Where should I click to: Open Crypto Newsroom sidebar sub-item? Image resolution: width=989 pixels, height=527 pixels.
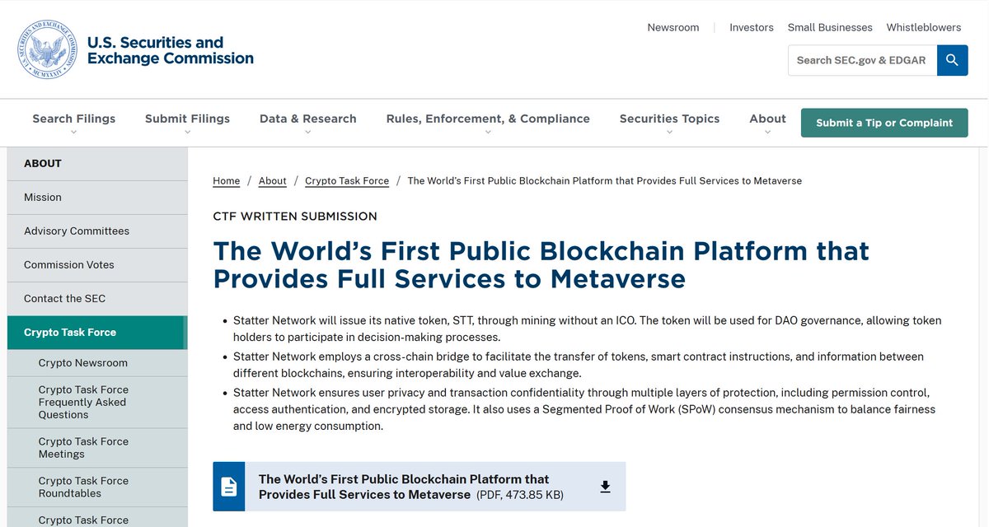(97, 363)
